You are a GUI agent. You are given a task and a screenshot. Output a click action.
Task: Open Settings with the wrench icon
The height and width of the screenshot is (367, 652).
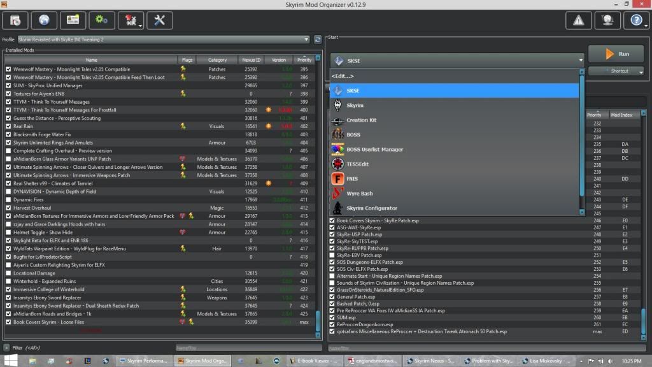point(160,20)
